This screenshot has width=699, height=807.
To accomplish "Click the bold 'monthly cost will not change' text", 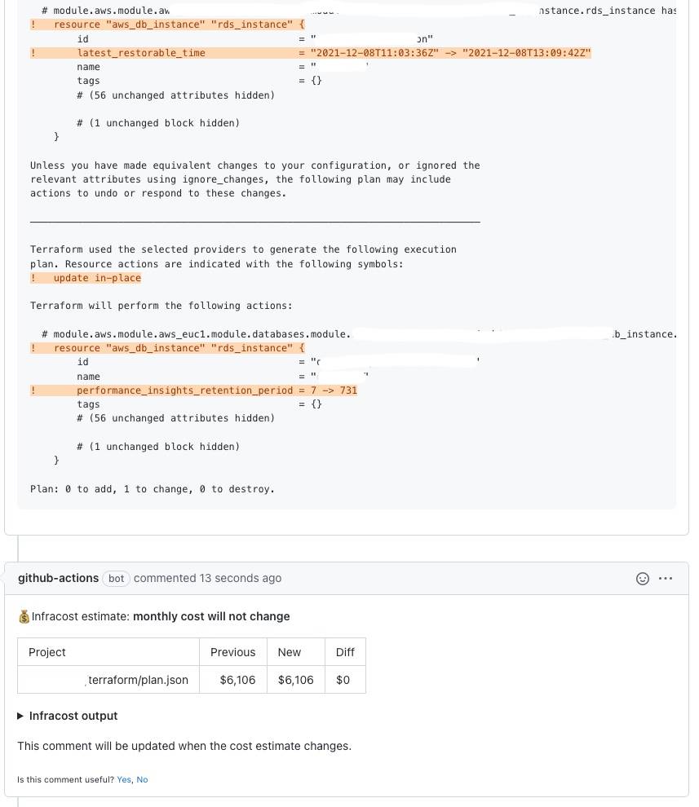I will [211, 616].
